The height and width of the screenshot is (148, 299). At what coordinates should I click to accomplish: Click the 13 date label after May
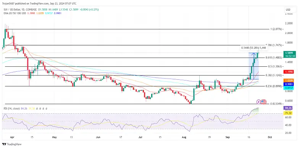[72, 137]
